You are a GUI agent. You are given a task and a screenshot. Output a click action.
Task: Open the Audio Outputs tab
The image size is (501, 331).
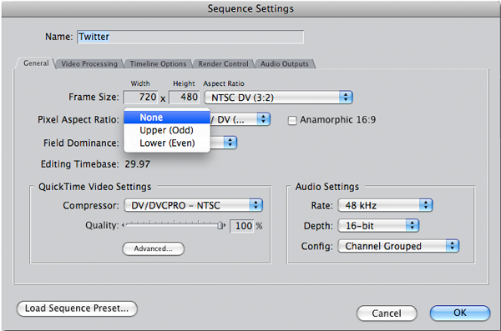click(x=285, y=64)
